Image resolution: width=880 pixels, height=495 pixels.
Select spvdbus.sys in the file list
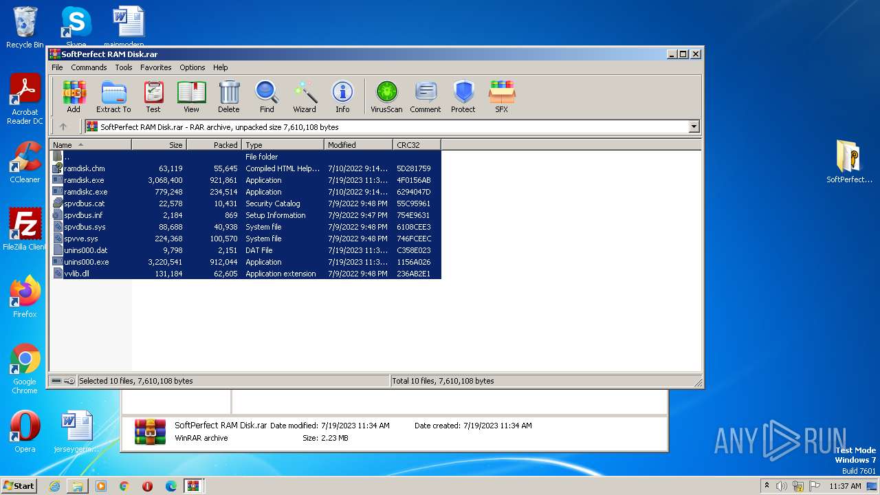[245, 227]
